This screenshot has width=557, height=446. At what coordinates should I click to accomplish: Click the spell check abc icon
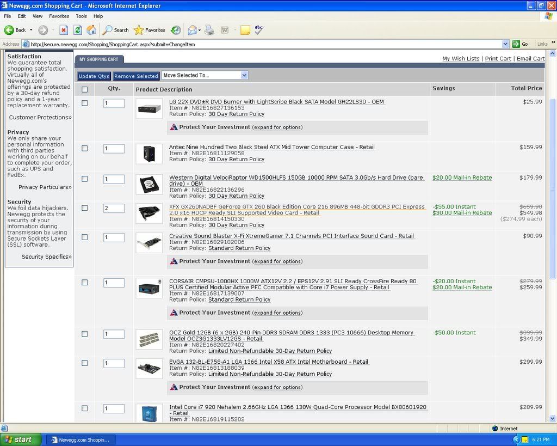259,30
